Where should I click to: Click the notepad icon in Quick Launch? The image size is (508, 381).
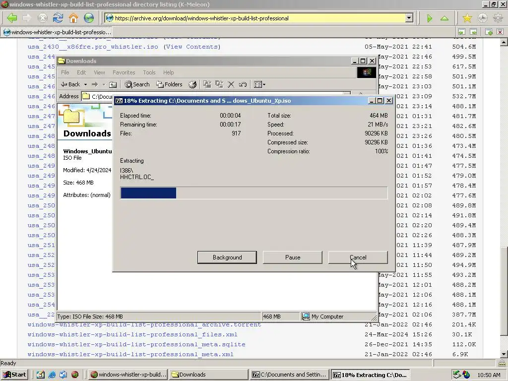click(x=41, y=375)
